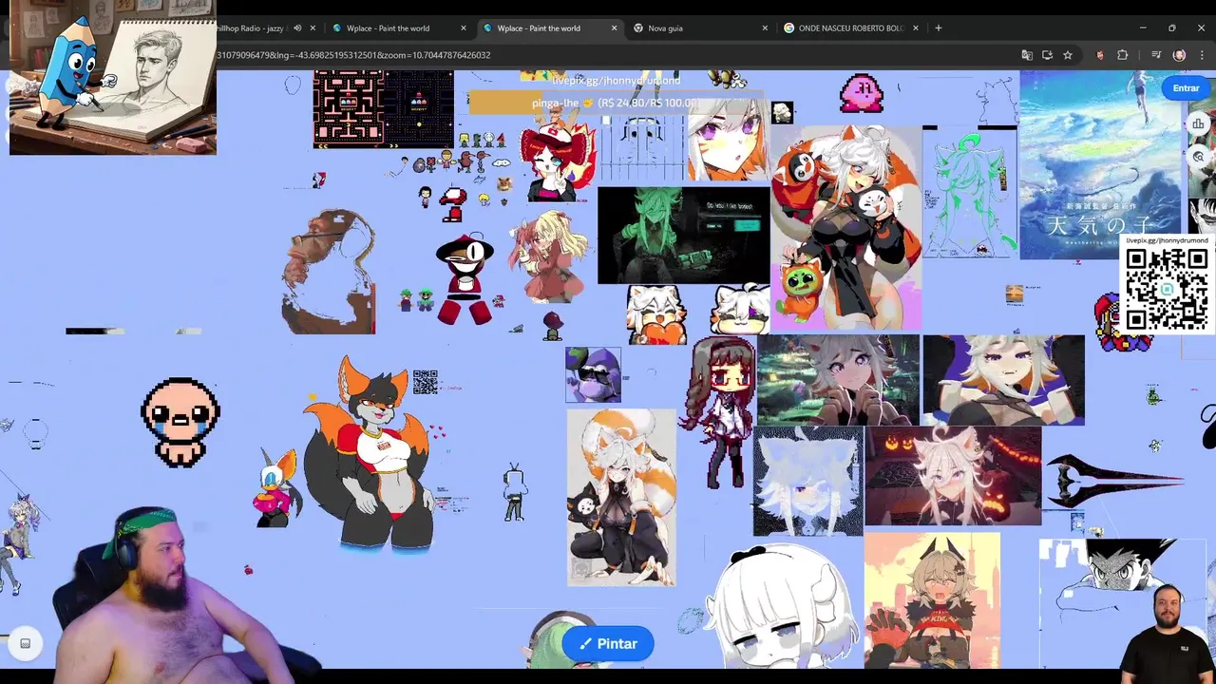This screenshot has height=684, width=1216.
Task: Click the Weathering With You poster art
Action: pos(1100,164)
